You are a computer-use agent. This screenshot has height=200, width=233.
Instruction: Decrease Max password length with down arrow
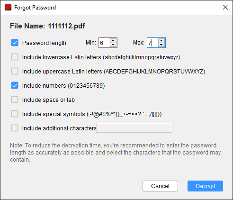pyautogui.click(x=161, y=45)
